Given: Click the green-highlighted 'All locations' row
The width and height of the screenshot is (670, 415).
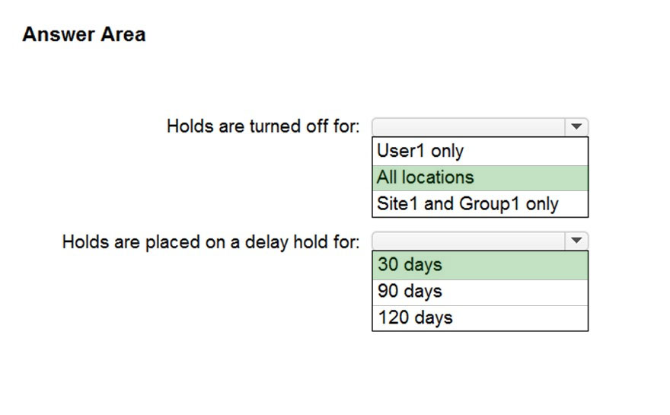Looking at the screenshot, I should pos(480,177).
